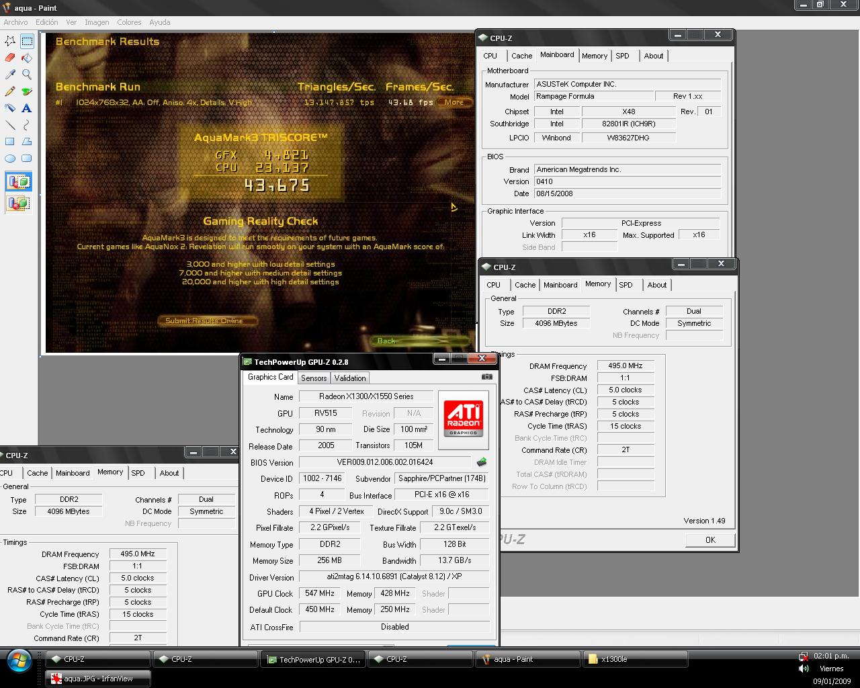
Task: Choose the Polygon shape tool
Action: pyautogui.click(x=27, y=141)
